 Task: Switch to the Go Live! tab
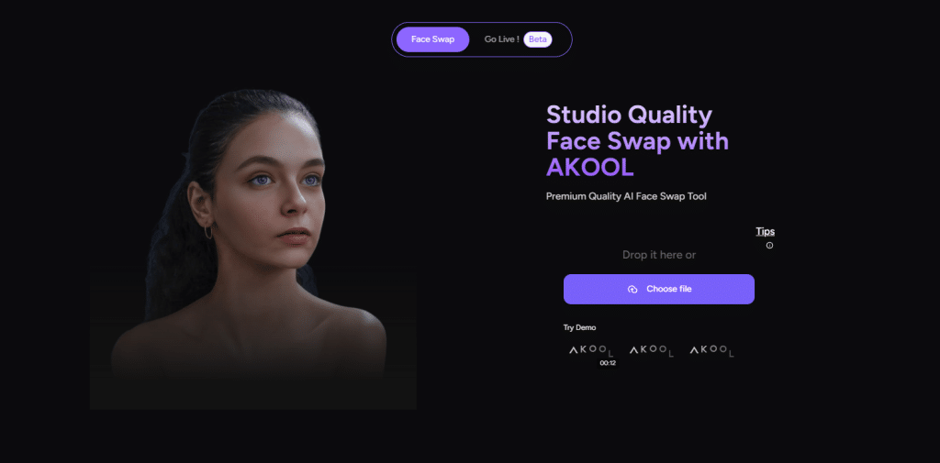pos(502,39)
